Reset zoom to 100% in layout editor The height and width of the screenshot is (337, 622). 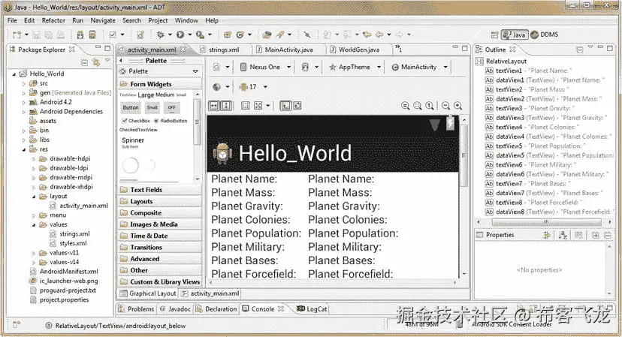(x=430, y=106)
